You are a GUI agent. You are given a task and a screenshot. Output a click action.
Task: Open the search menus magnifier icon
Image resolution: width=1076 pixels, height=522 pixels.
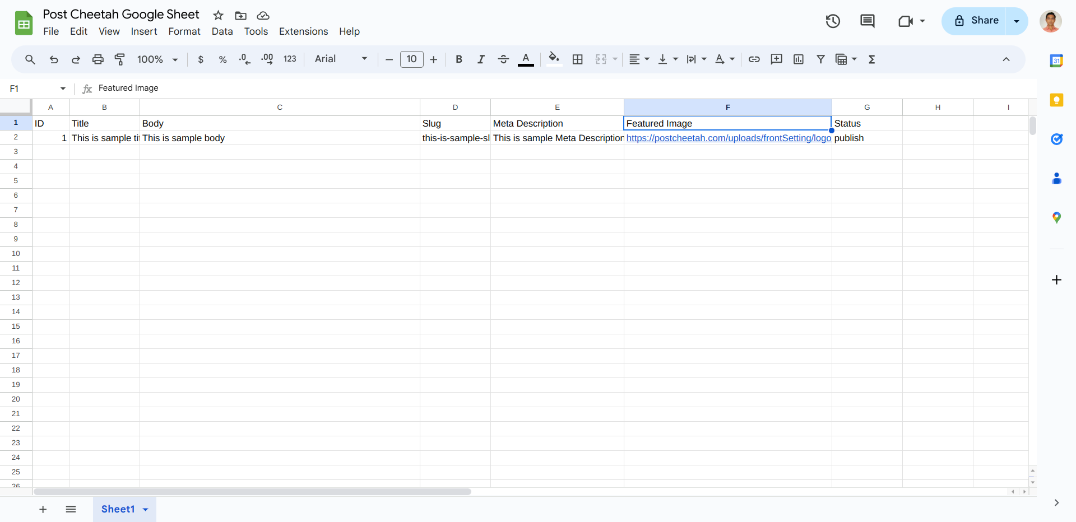coord(30,59)
